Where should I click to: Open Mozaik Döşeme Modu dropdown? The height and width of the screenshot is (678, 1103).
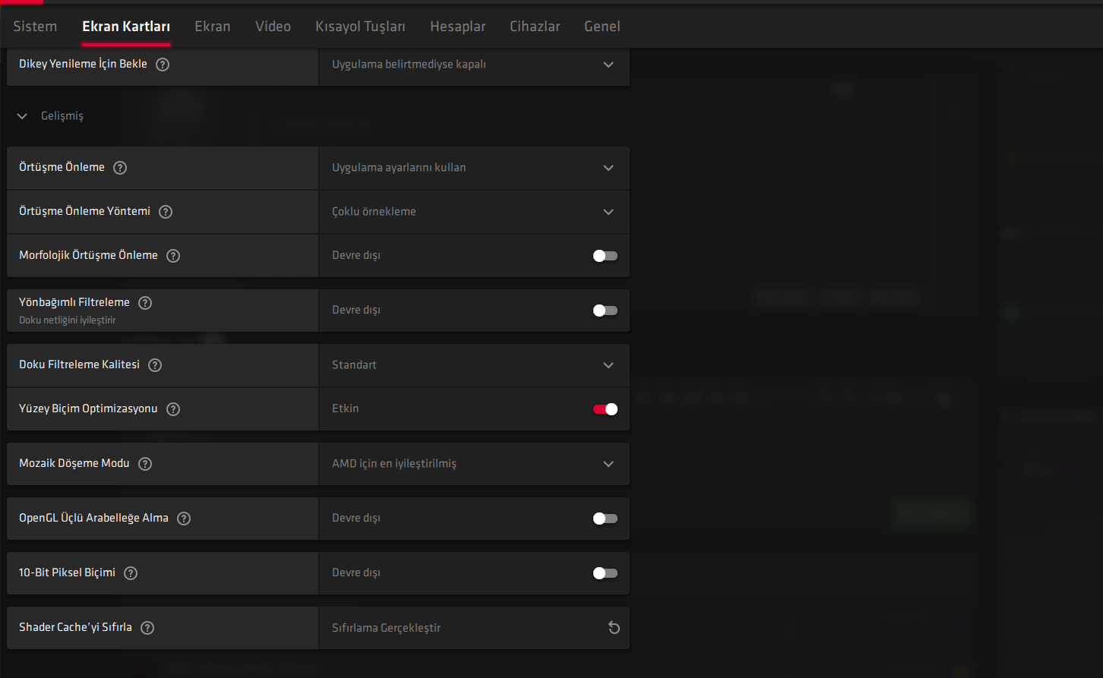(474, 464)
